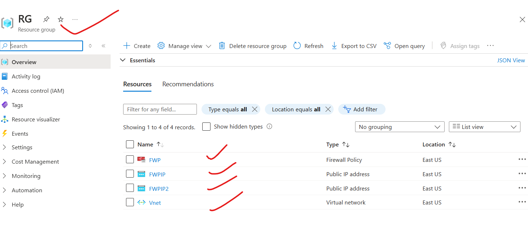Viewport: 528px width, 232px height.
Task: Refresh the resource list
Action: [x=308, y=46]
